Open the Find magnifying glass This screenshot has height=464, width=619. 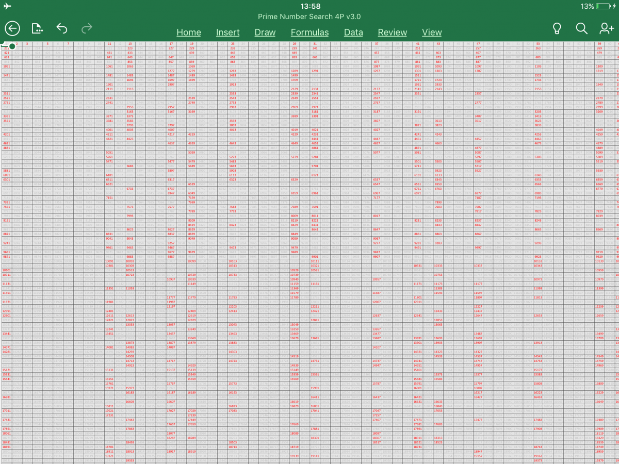(x=581, y=28)
